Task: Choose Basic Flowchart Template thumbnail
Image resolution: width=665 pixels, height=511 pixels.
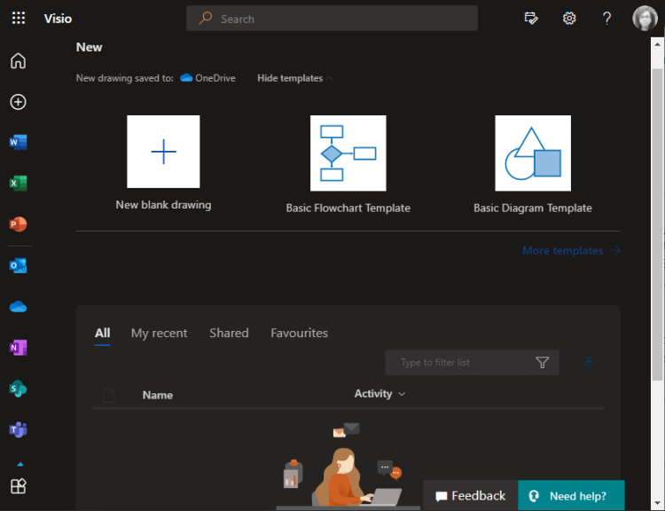Action: point(348,153)
